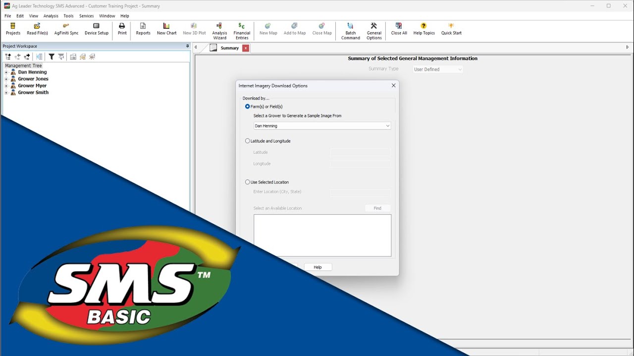The height and width of the screenshot is (356, 634).
Task: Open the Edit menu
Action: (20, 16)
